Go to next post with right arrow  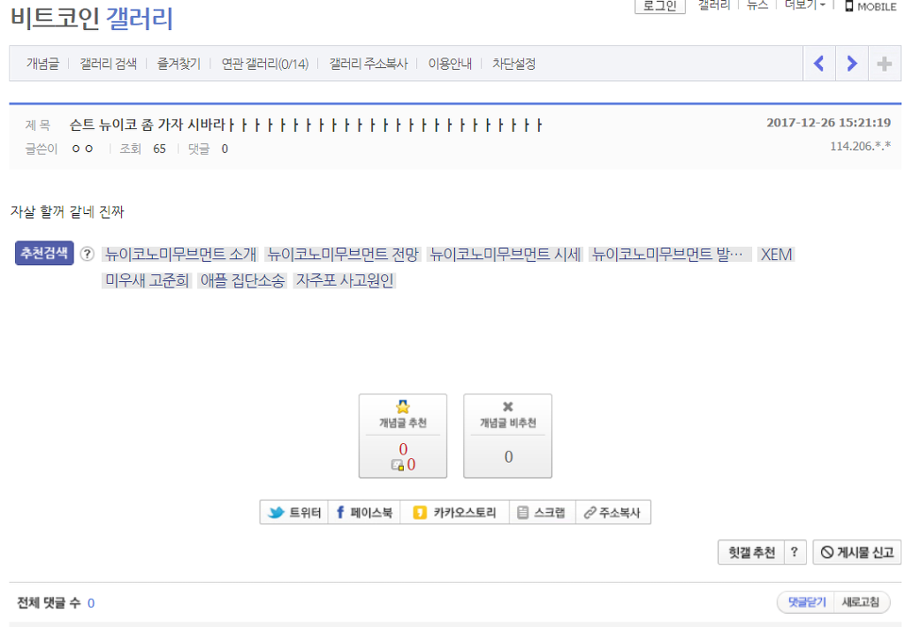(852, 64)
